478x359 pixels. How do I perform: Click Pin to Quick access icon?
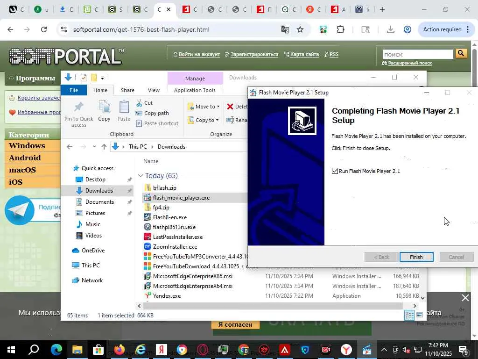78,107
